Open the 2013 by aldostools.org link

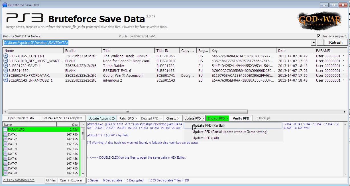click(19, 180)
